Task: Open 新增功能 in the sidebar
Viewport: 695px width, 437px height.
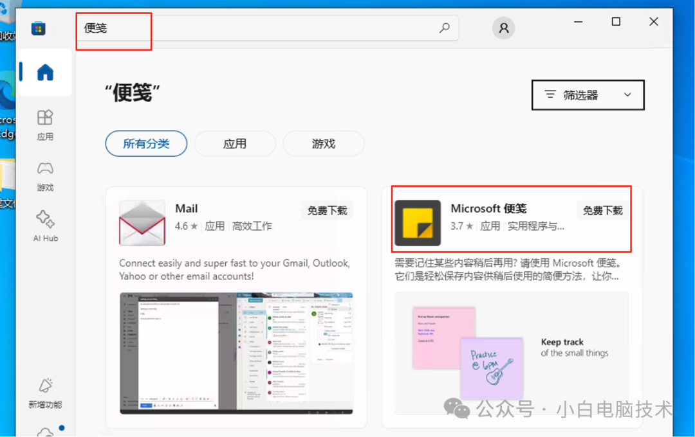Action: pyautogui.click(x=45, y=393)
